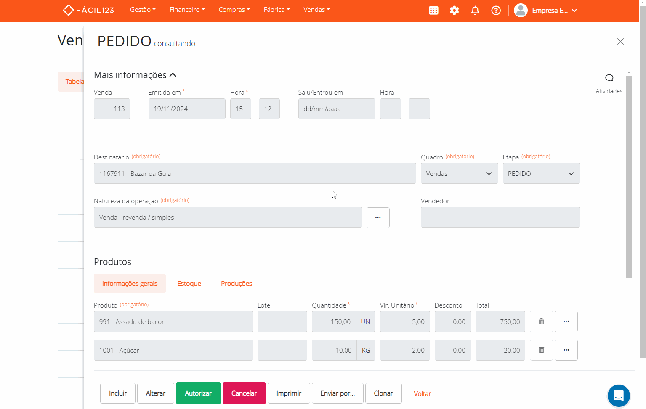Select the Produções tab
This screenshot has width=646, height=409.
(x=236, y=284)
